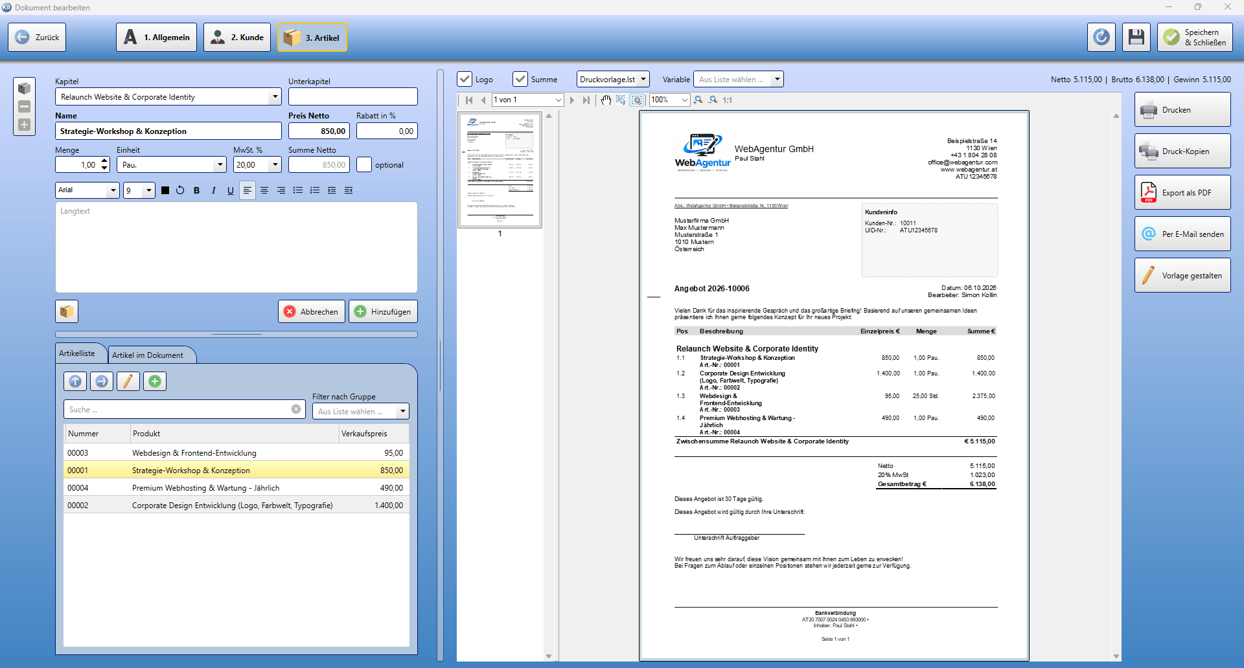Switch to the 1. Allgemein tab
The height and width of the screenshot is (668, 1244).
pyautogui.click(x=157, y=38)
